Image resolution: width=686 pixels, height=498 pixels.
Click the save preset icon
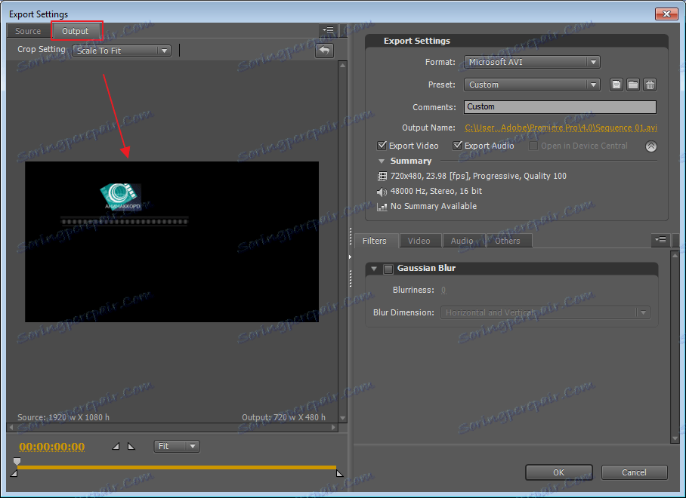pyautogui.click(x=616, y=85)
